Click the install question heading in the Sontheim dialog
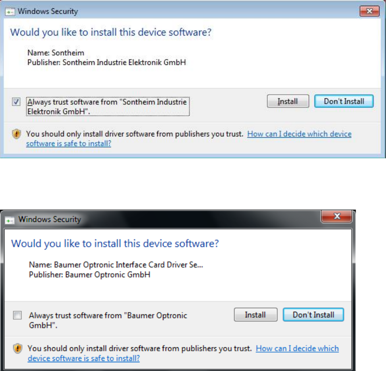This screenshot has width=386, height=371. coord(111,32)
